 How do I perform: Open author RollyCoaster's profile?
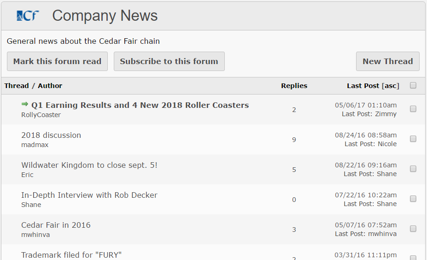(x=41, y=115)
